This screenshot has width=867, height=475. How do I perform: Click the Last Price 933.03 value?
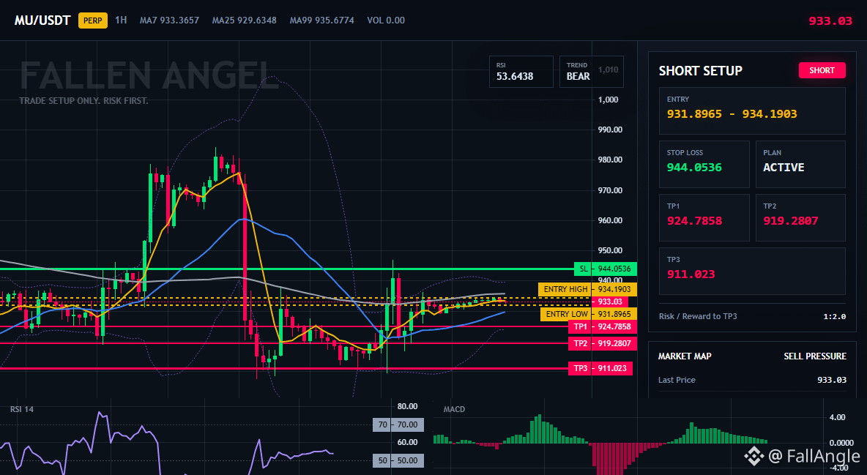[832, 380]
